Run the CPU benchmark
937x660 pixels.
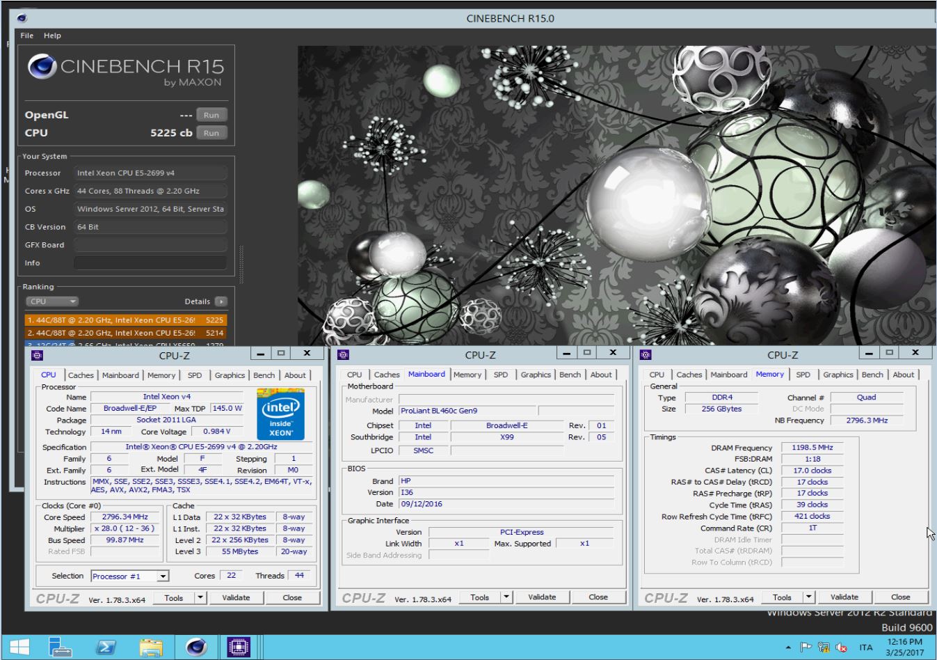coord(211,133)
